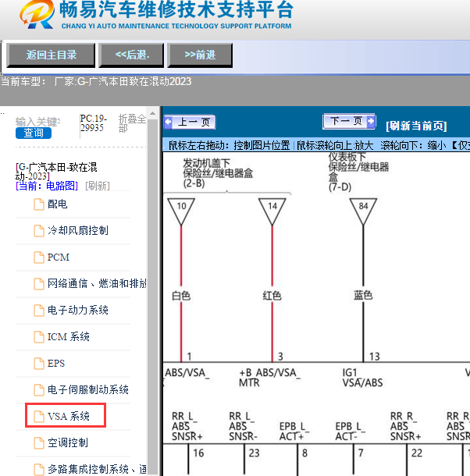Open the 配电 tree item
This screenshot has height=476, width=470.
coord(58,204)
